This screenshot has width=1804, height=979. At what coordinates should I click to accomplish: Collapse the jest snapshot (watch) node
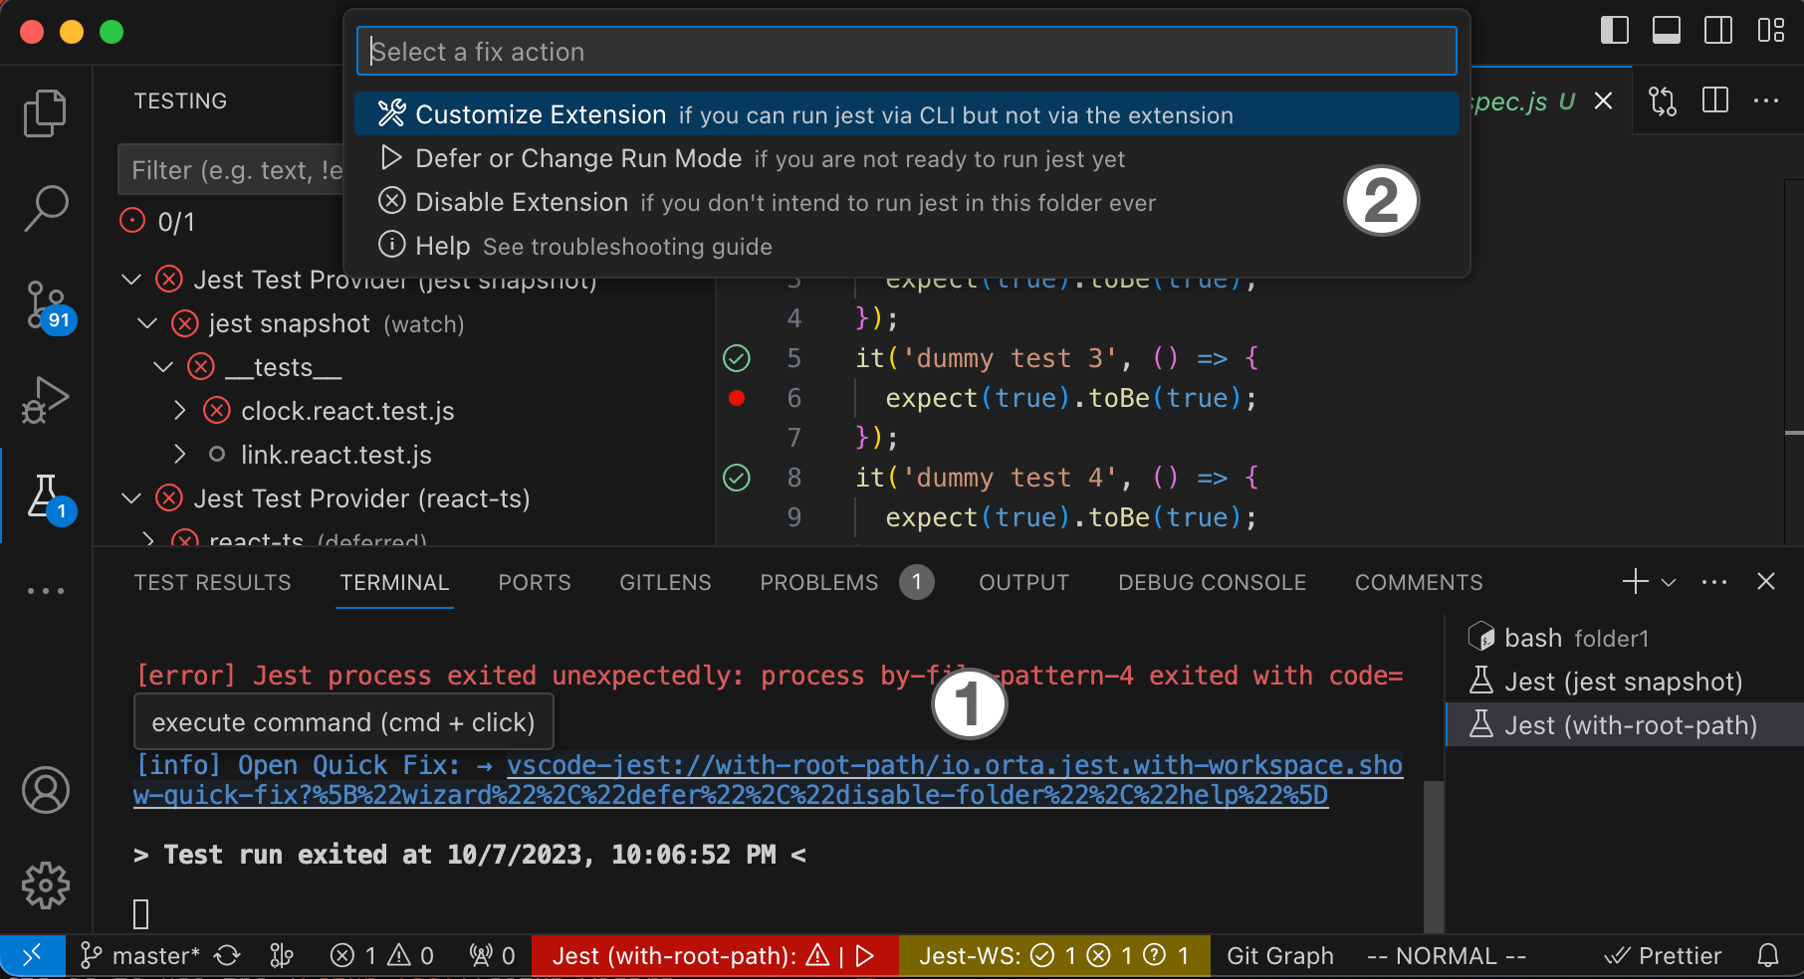point(147,323)
